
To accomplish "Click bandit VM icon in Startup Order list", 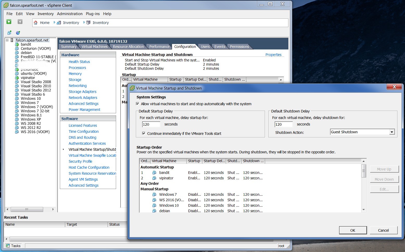I will coord(154,173).
